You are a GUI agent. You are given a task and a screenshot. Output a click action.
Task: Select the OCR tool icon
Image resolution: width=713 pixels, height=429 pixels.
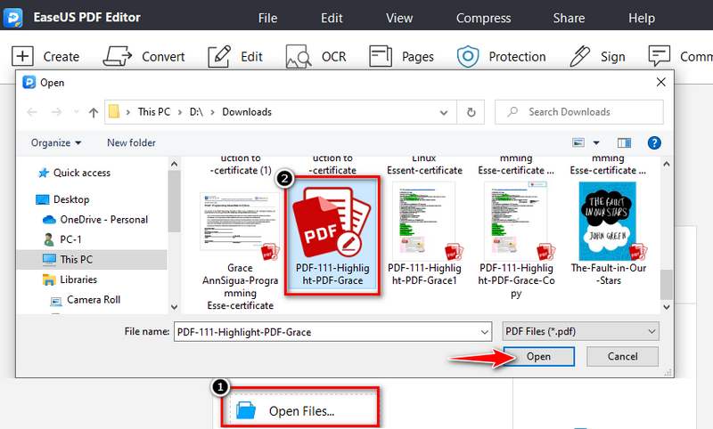pos(299,57)
